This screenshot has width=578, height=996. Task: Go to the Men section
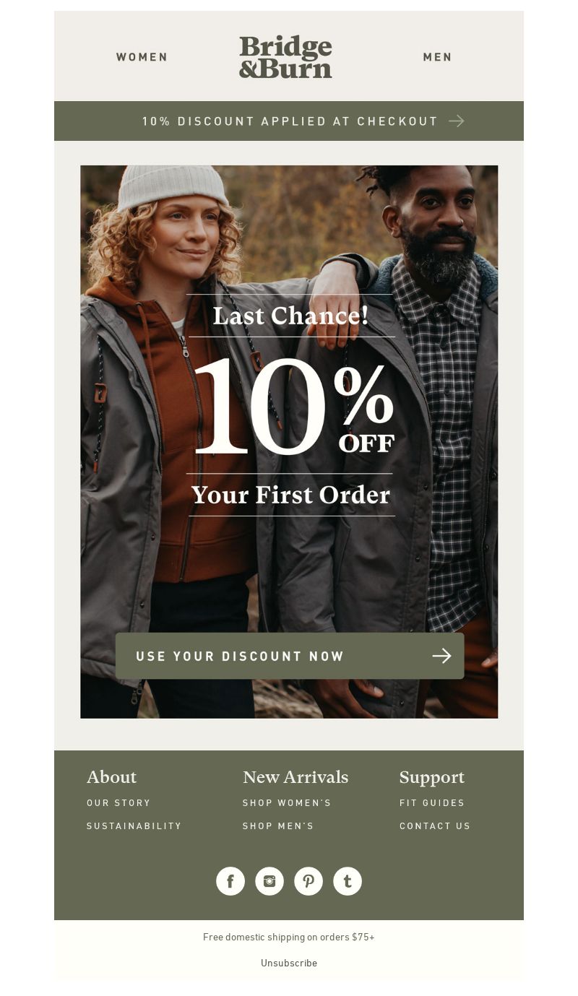[x=437, y=57]
